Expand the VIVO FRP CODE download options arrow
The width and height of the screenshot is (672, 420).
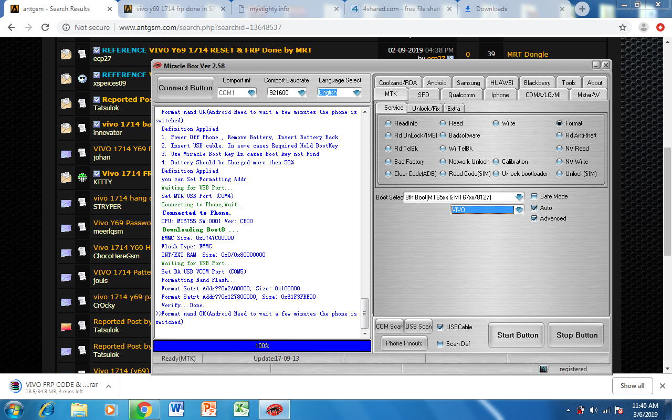click(x=109, y=386)
